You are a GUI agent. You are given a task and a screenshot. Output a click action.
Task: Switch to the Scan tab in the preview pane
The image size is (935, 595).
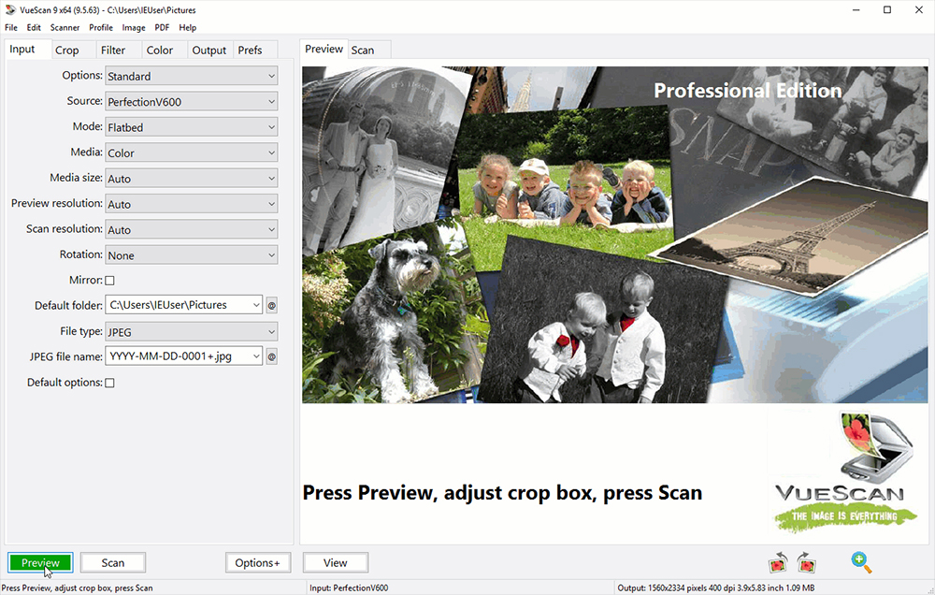pyautogui.click(x=363, y=51)
